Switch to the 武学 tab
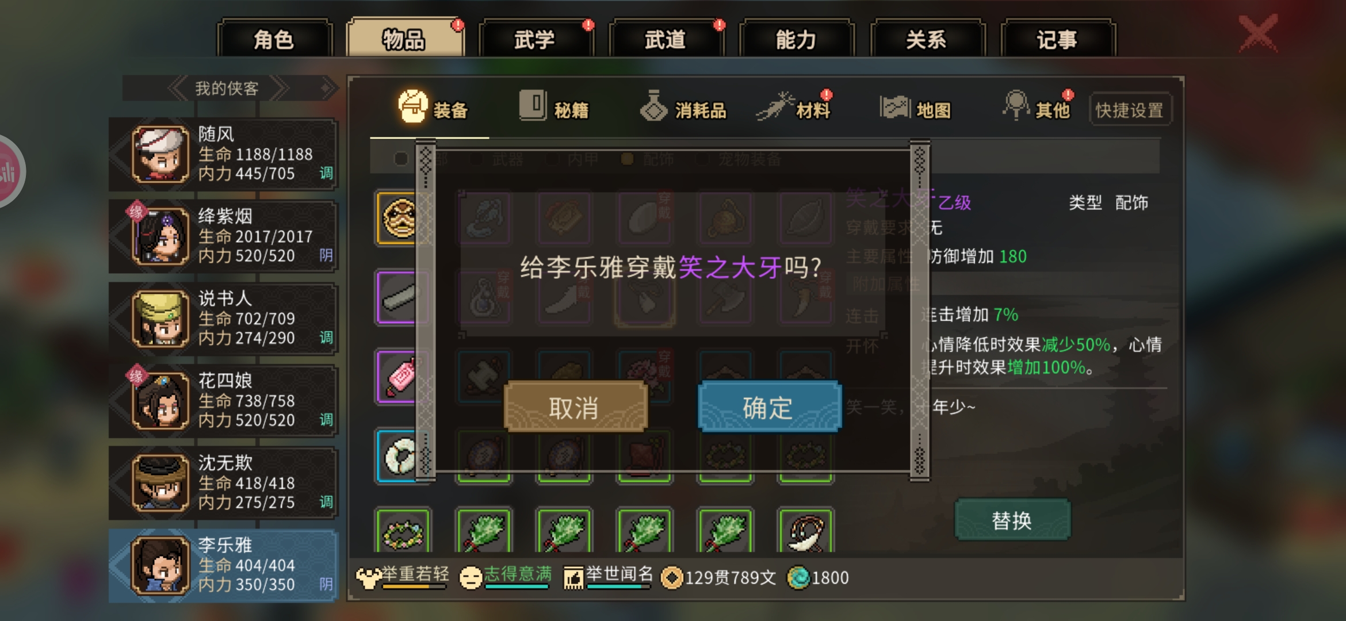 pyautogui.click(x=534, y=39)
